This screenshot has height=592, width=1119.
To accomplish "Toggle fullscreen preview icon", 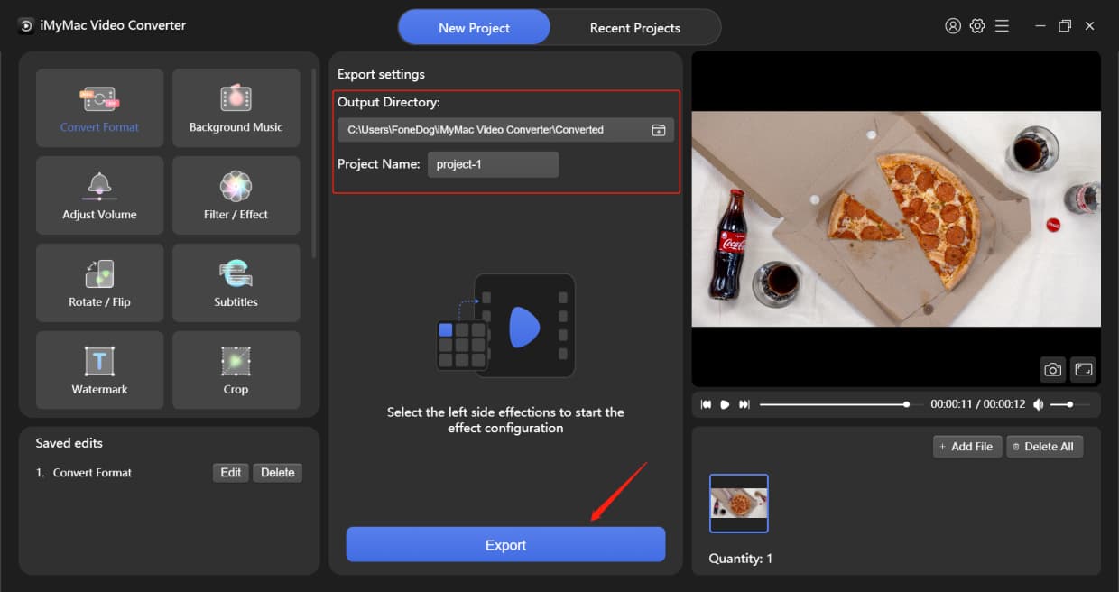I will coord(1084,369).
